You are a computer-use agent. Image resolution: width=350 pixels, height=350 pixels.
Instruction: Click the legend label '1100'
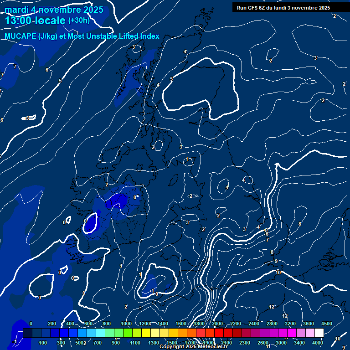(x=135, y=343)
